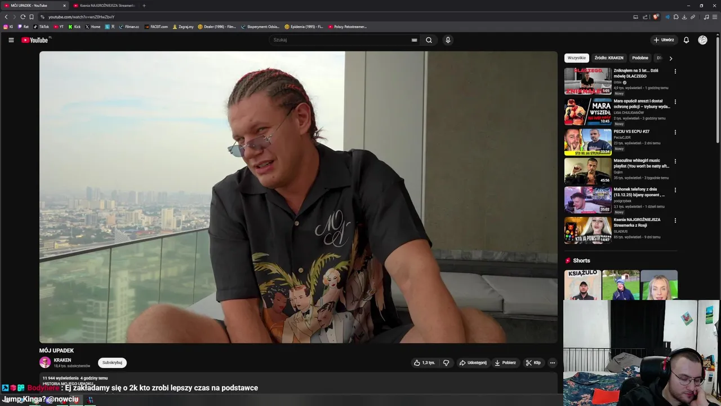Click the page vertical scrollbar
Viewport: 721px width, 406px height.
pyautogui.click(x=718, y=90)
